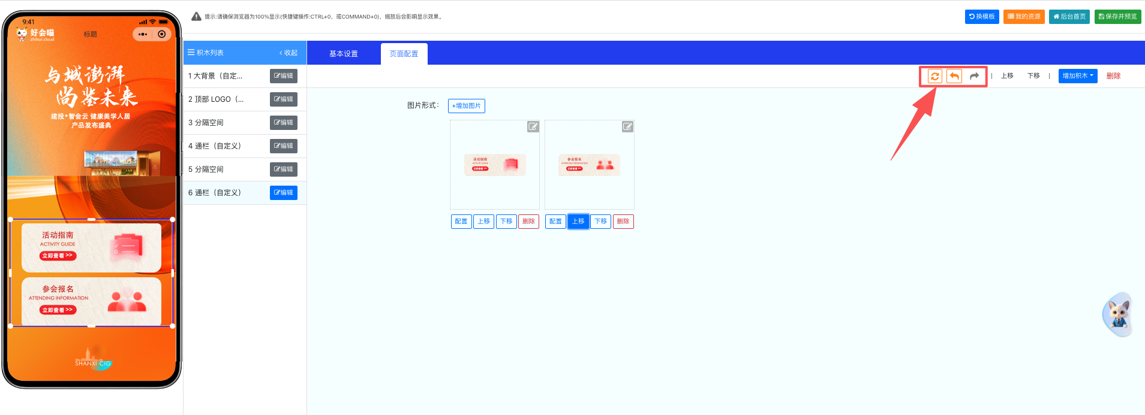Click edit icon on second image thumbnail
The width and height of the screenshot is (1145, 415).
pyautogui.click(x=627, y=126)
